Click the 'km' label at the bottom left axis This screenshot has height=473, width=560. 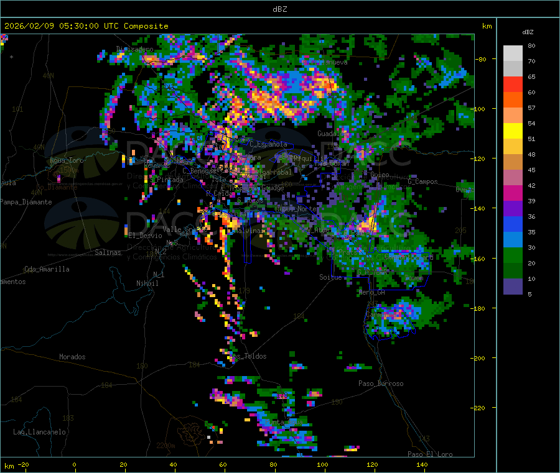click(x=9, y=466)
